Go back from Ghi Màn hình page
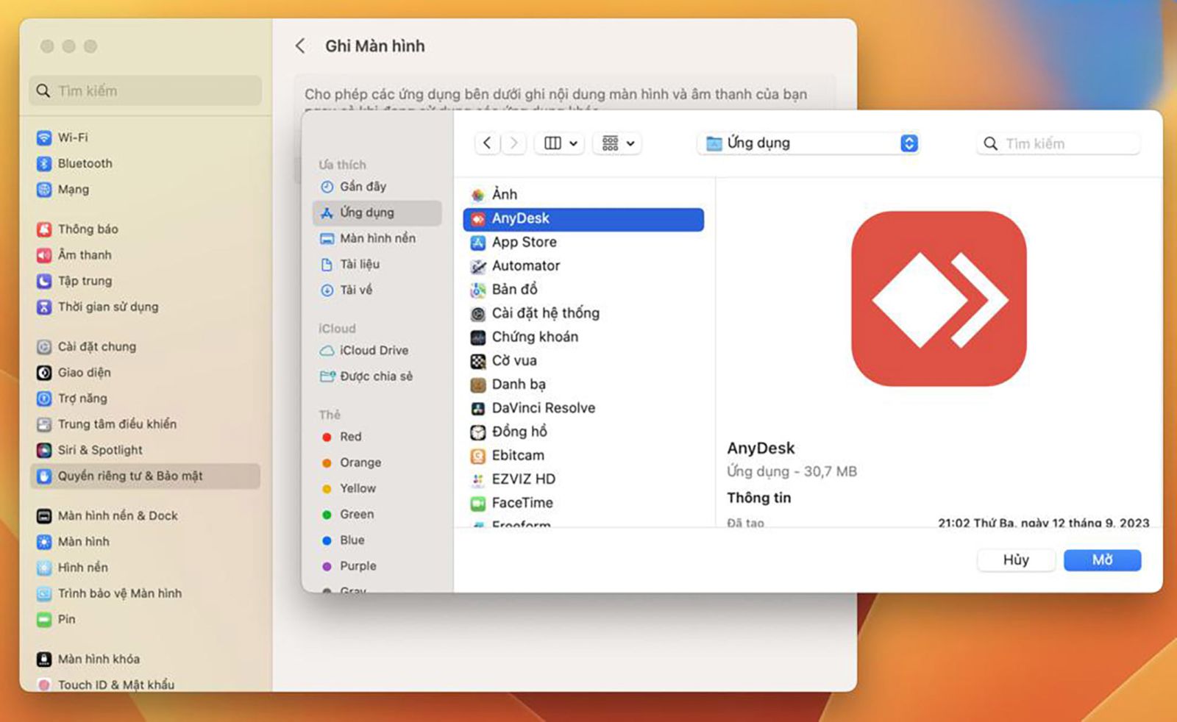This screenshot has width=1177, height=722. [x=300, y=46]
